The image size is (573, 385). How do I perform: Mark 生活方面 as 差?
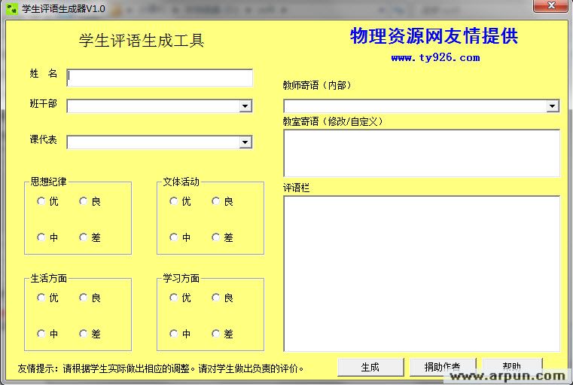tap(90, 334)
